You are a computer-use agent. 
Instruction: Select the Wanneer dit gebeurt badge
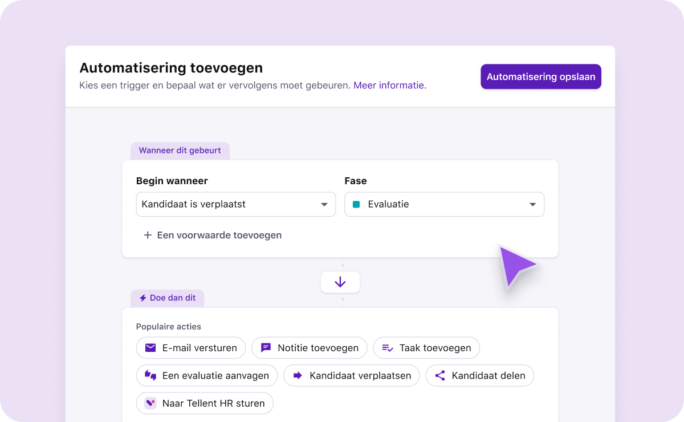pyautogui.click(x=180, y=150)
